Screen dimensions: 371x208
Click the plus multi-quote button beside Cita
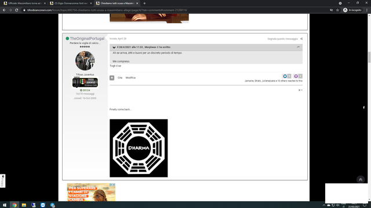(x=112, y=78)
